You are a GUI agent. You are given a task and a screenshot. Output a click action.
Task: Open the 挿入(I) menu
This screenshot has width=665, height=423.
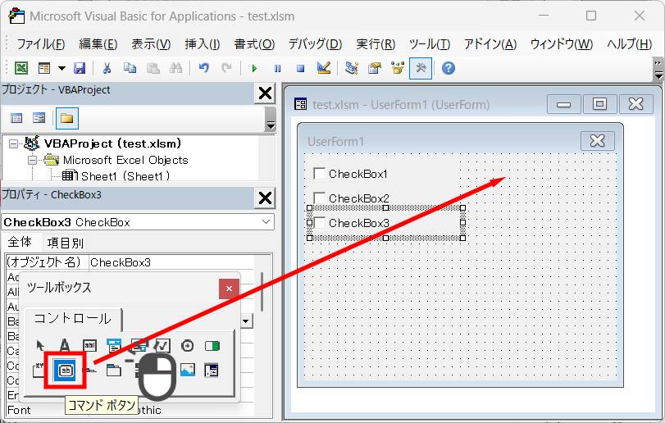[x=203, y=44]
